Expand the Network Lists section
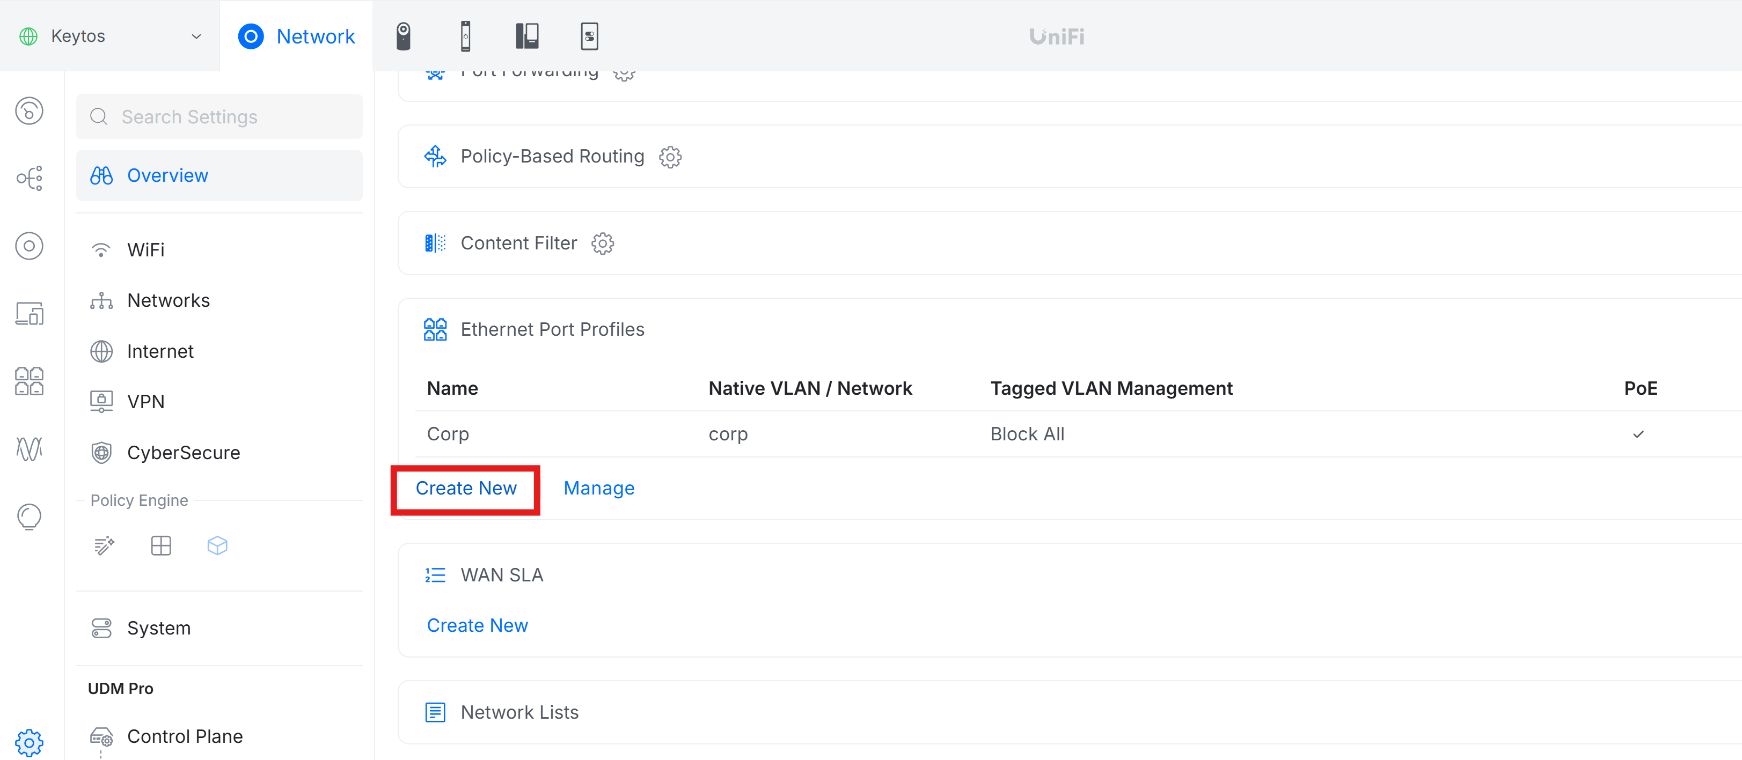Screen dimensions: 1742x760 point(519,711)
